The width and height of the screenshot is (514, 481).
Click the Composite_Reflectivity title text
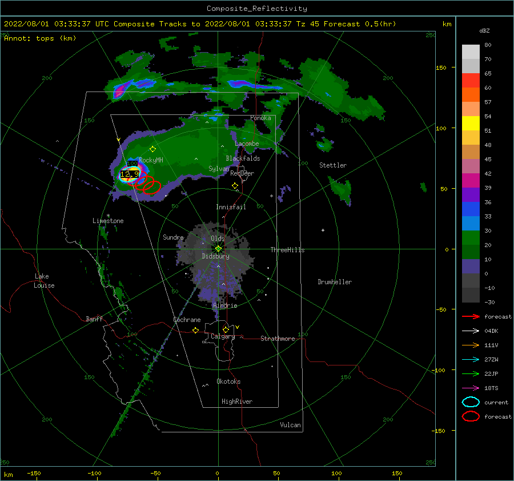click(x=256, y=9)
